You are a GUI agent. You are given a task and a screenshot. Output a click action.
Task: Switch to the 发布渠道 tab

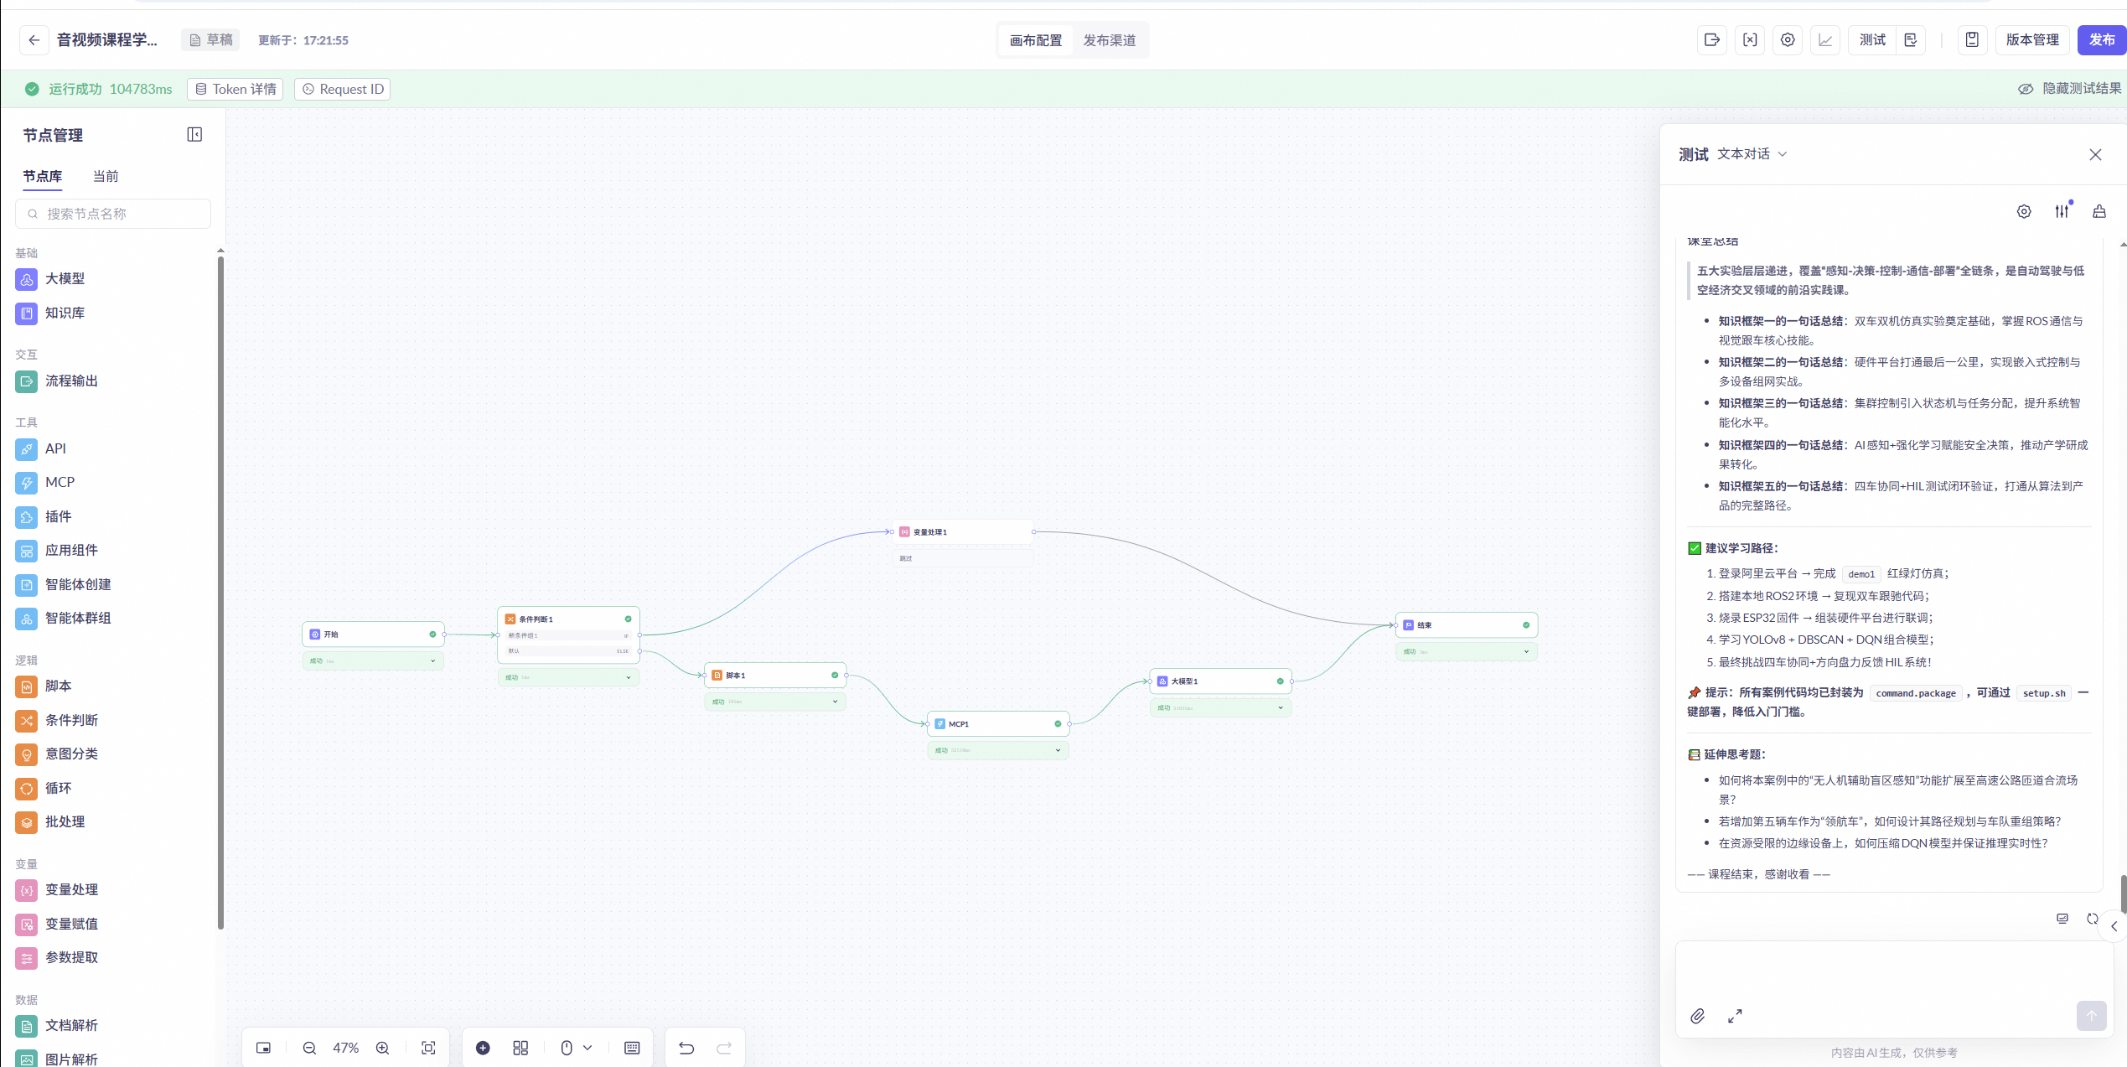pos(1109,40)
